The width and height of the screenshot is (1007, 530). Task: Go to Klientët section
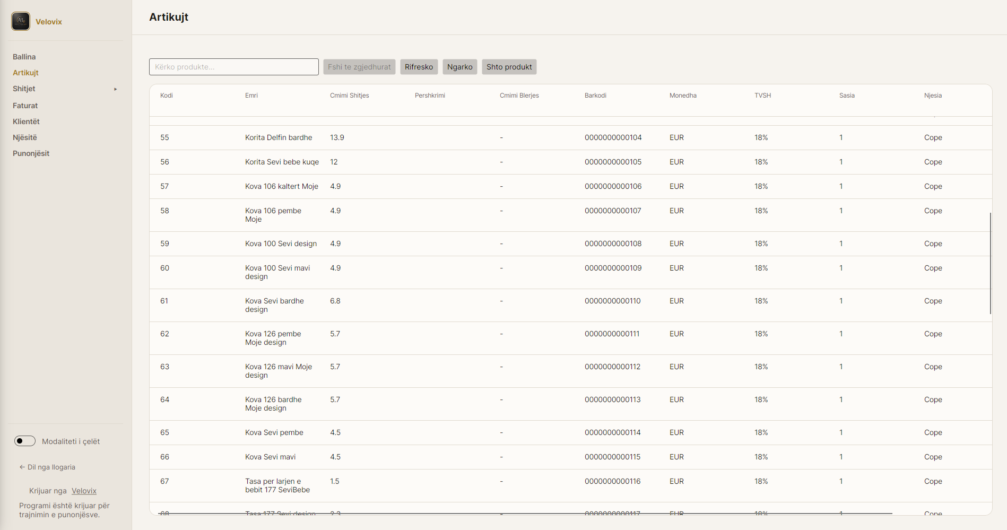[26, 121]
